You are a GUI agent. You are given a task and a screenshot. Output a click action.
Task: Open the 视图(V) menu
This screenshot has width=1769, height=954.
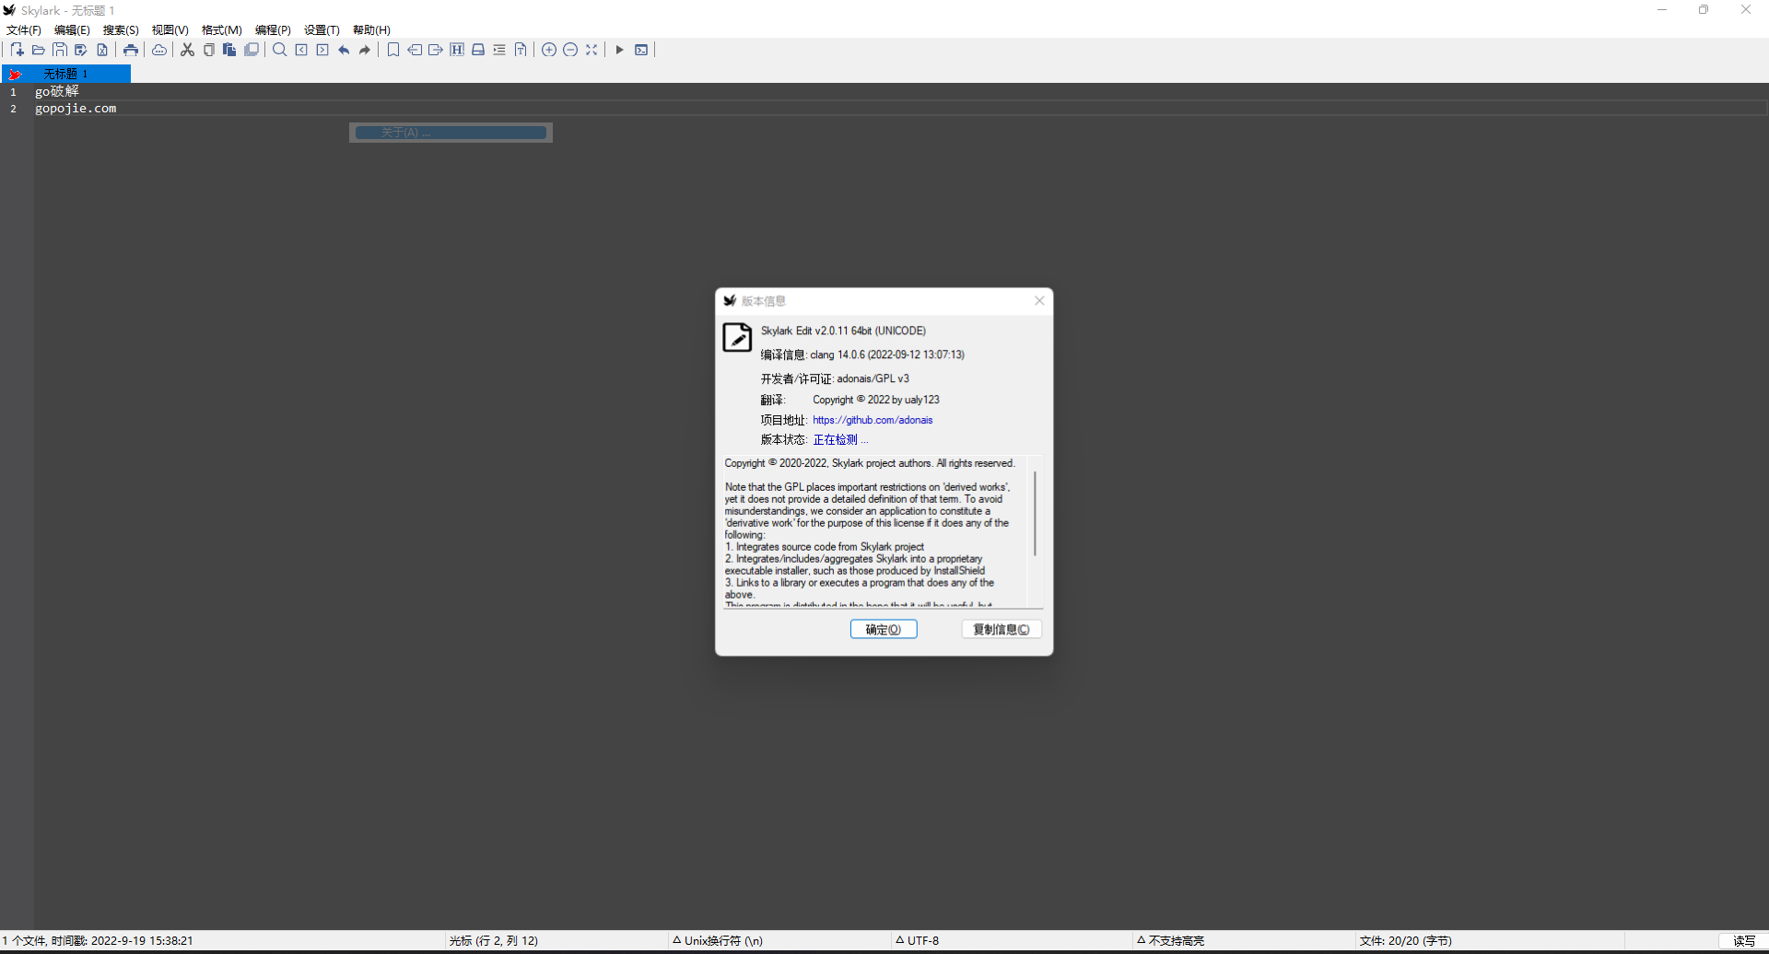pyautogui.click(x=170, y=30)
